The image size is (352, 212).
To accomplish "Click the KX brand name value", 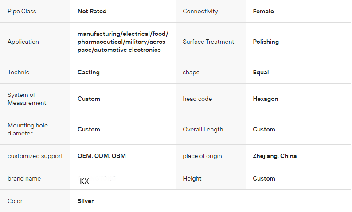I will (84, 181).
